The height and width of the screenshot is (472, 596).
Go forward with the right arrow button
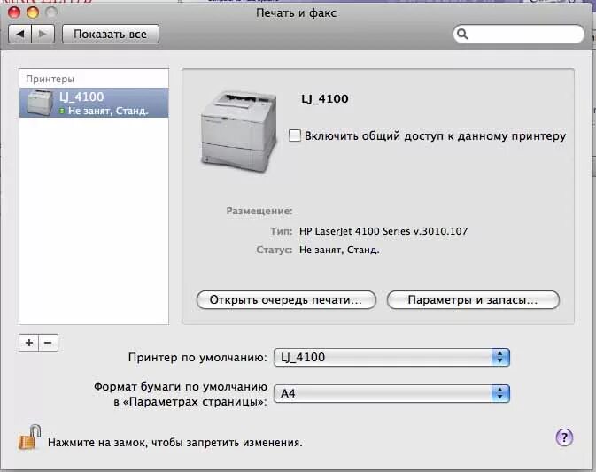[43, 35]
